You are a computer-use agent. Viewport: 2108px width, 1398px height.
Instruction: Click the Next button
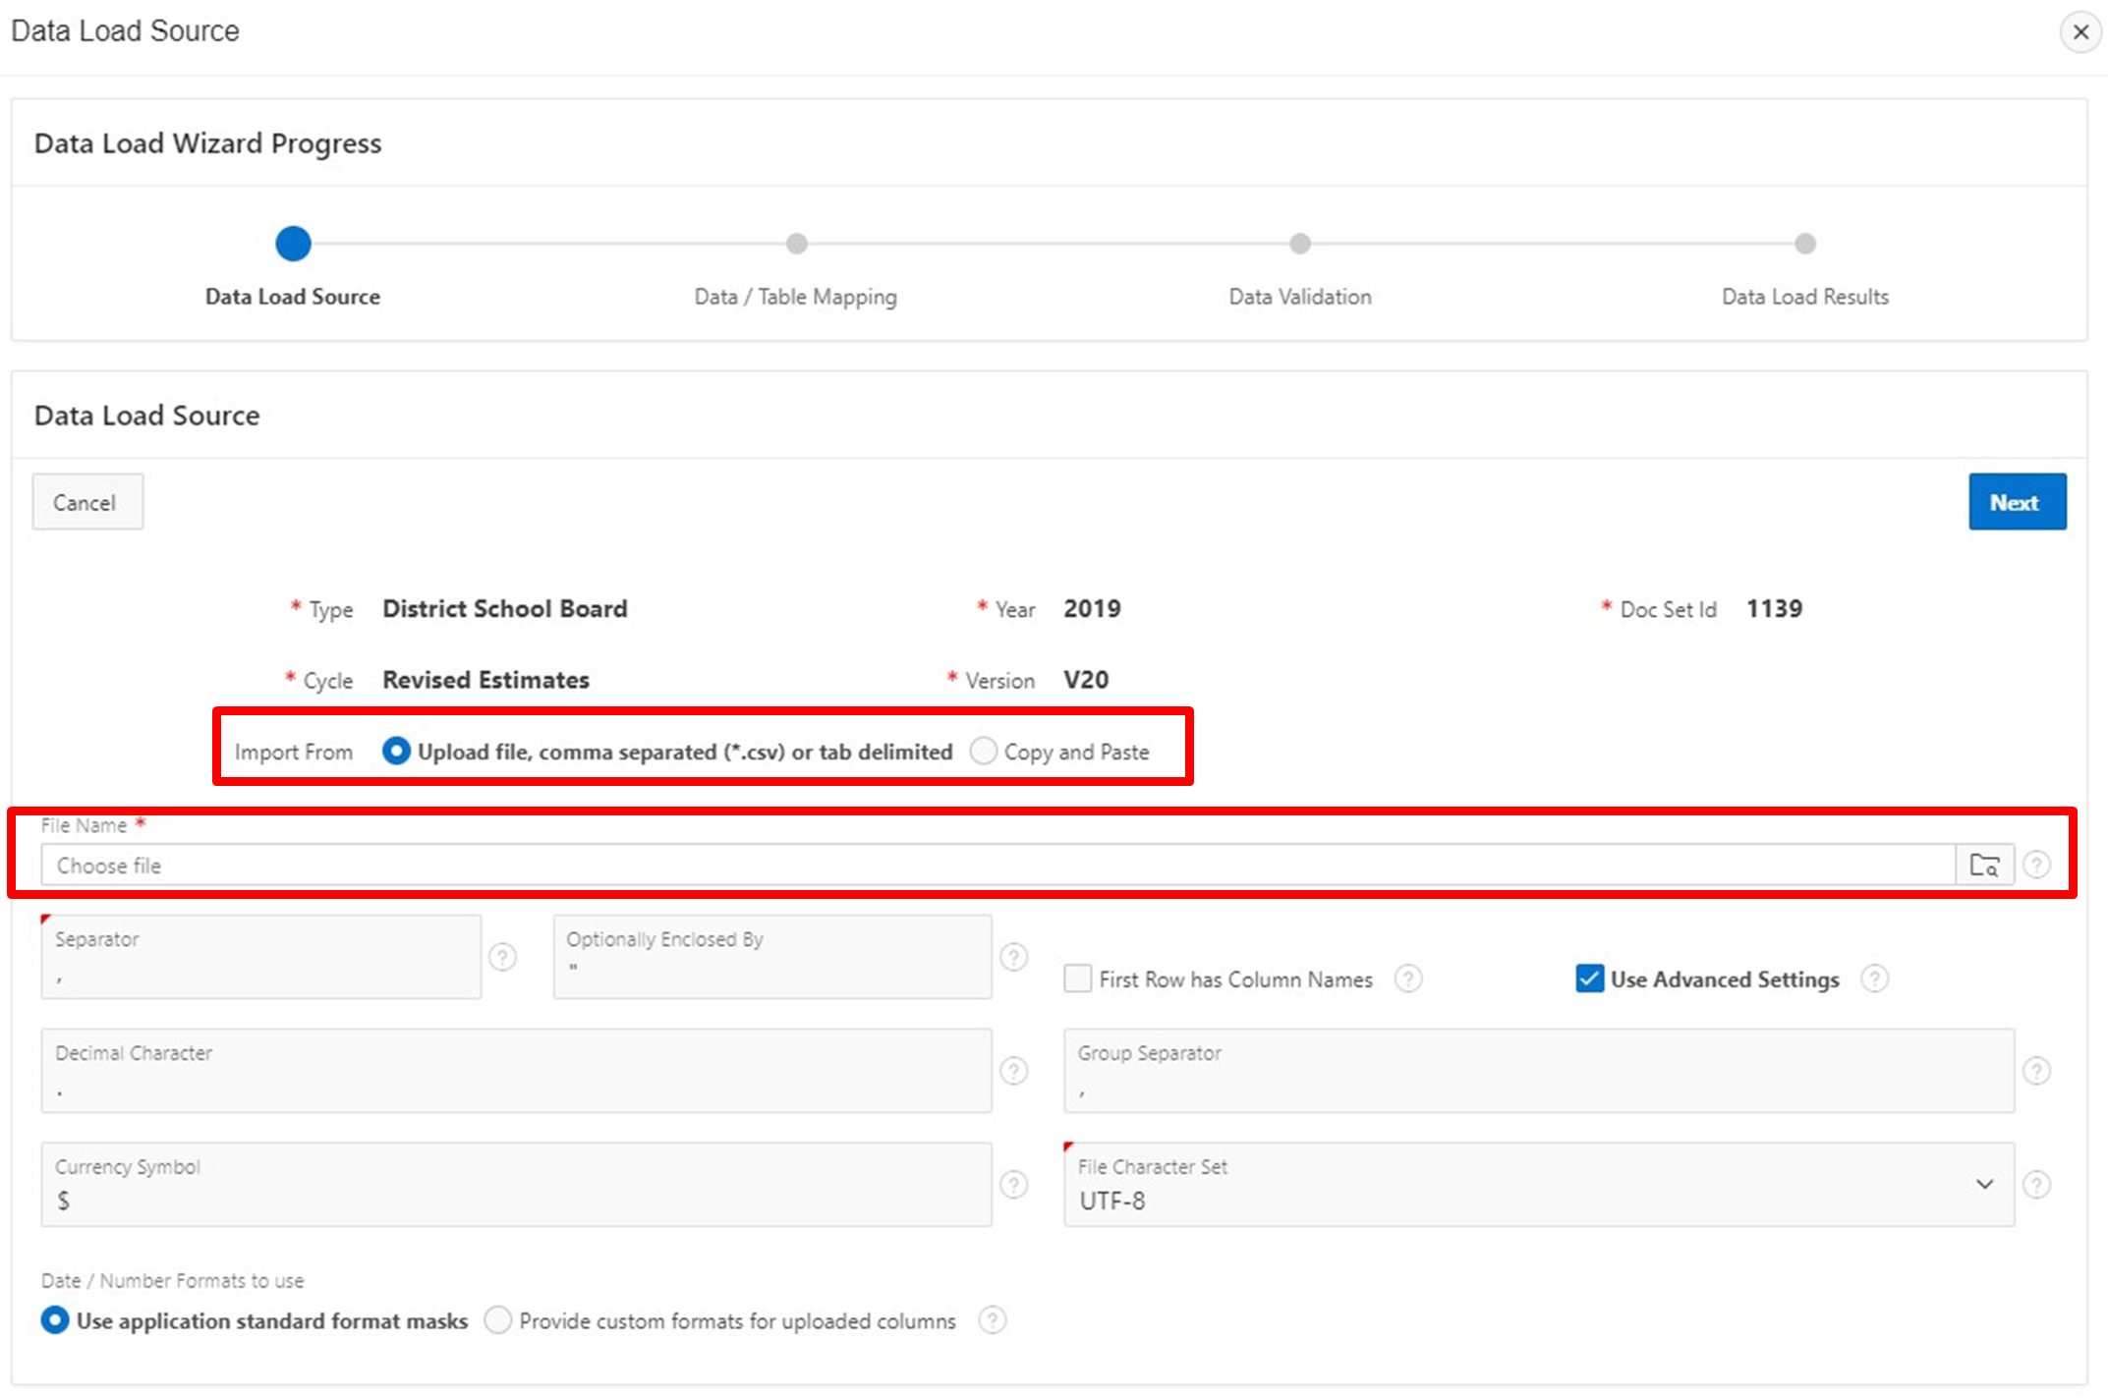(x=2016, y=502)
